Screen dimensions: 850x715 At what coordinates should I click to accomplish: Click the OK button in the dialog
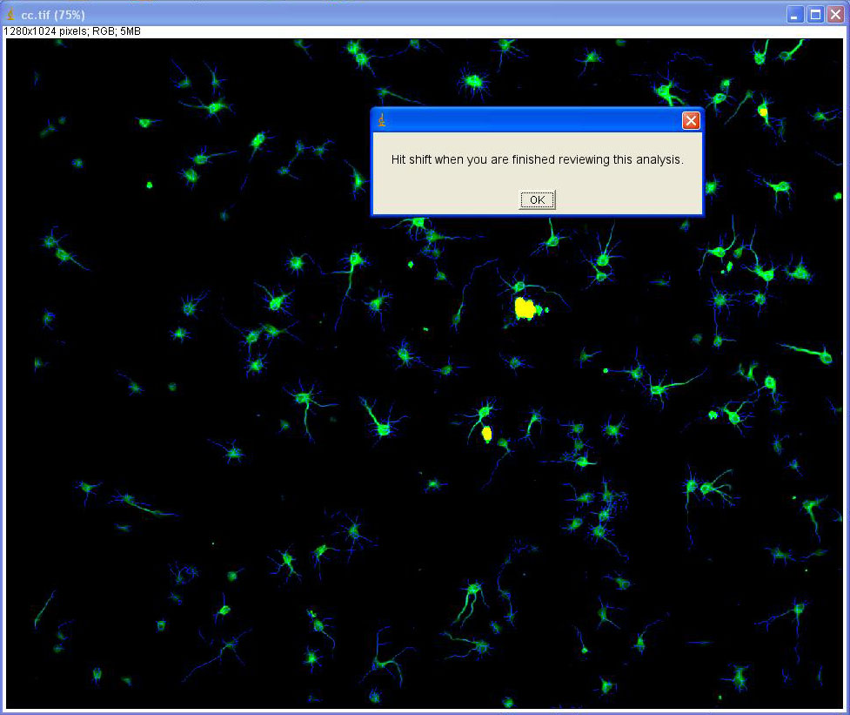tap(537, 200)
